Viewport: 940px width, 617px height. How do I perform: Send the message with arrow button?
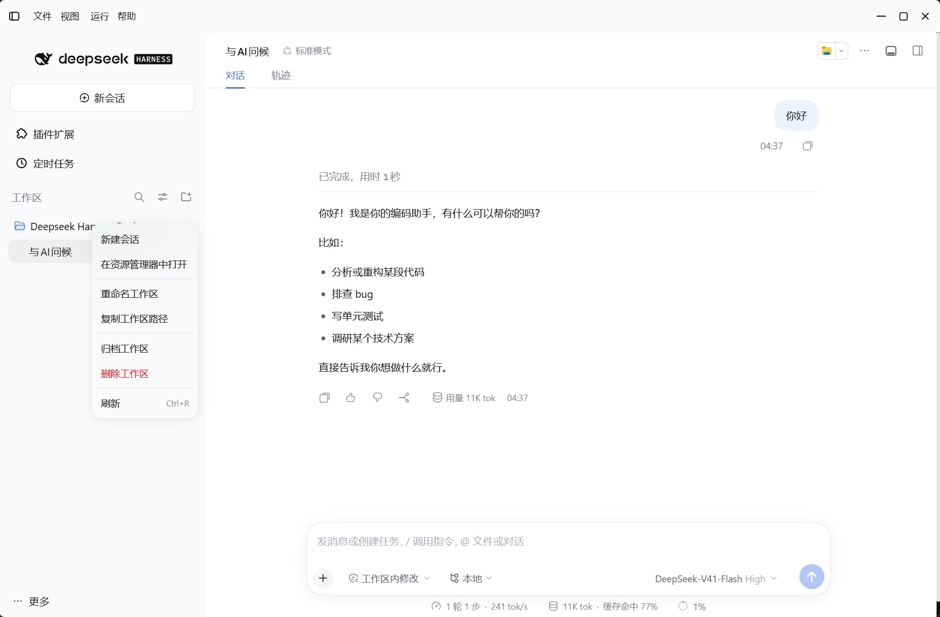coord(812,577)
